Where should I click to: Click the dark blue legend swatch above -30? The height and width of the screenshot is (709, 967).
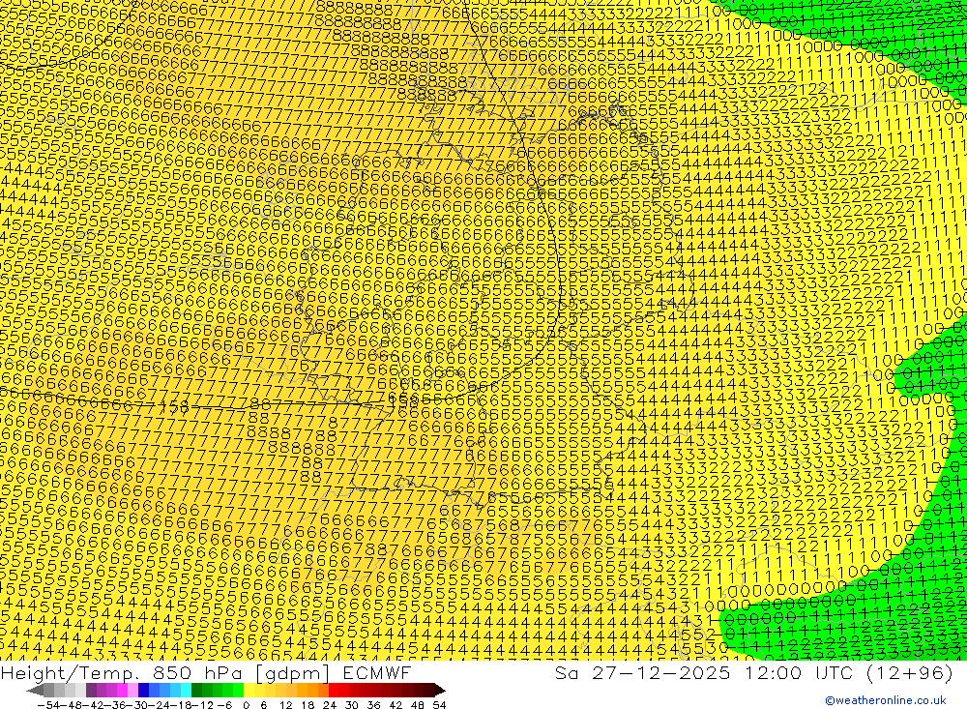(x=143, y=690)
